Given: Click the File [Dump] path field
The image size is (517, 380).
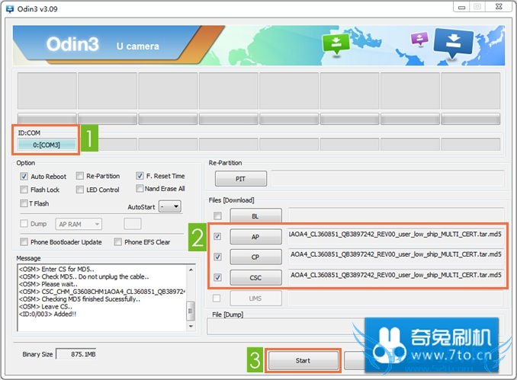Looking at the screenshot, I should (285, 327).
